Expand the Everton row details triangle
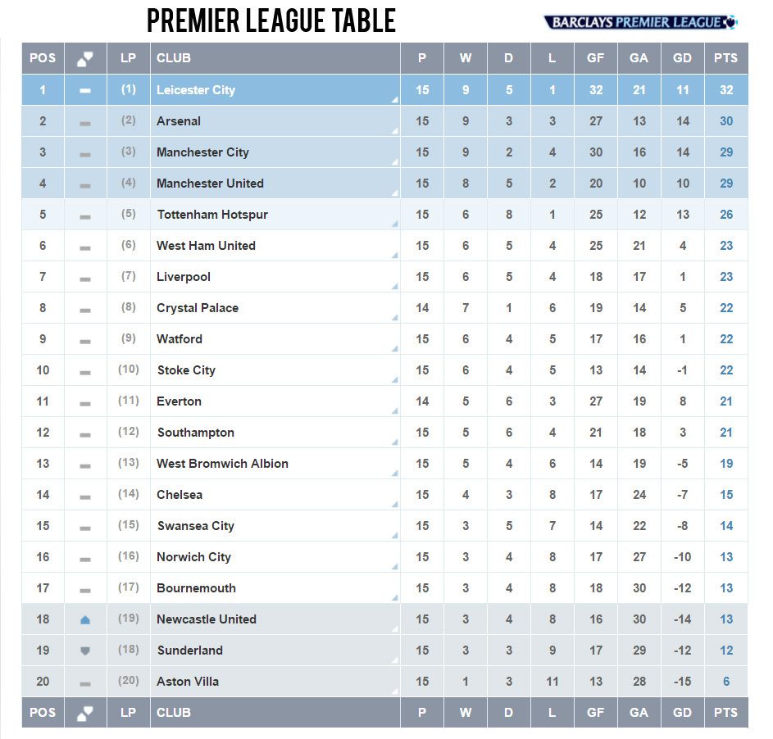Screen dimensions: 773x739 [x=394, y=411]
